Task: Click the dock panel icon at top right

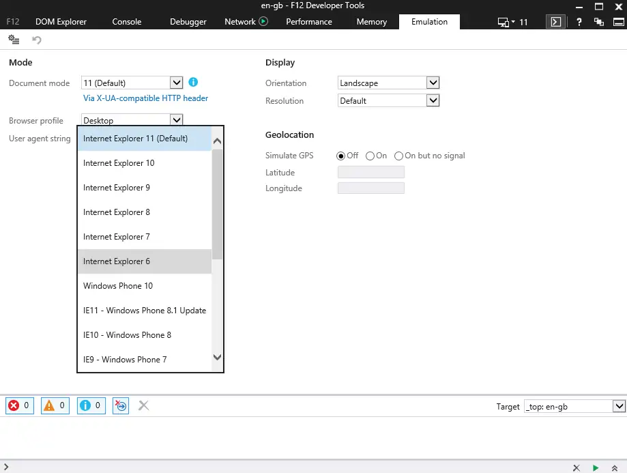Action: (619, 22)
